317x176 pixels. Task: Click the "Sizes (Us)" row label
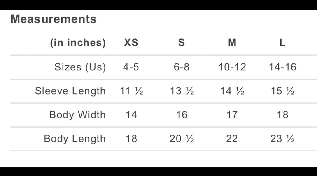(x=80, y=67)
